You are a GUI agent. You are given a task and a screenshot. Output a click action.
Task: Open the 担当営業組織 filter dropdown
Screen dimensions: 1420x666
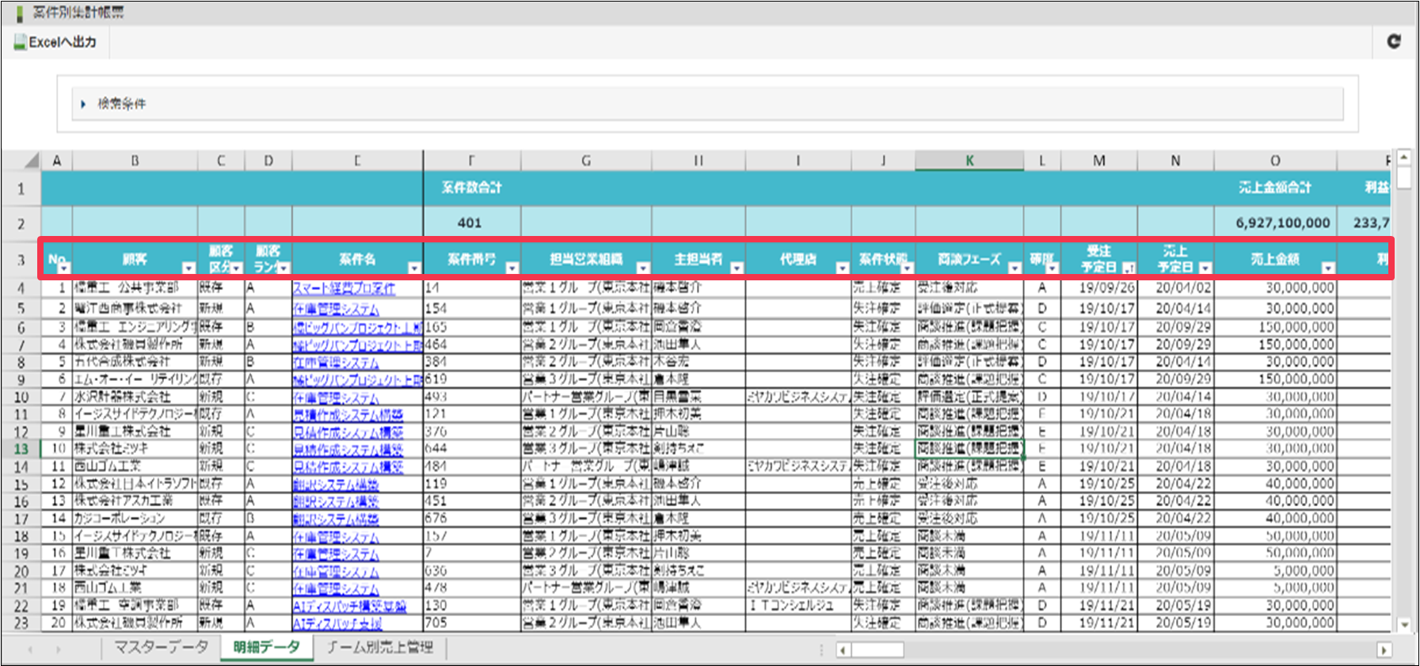[643, 268]
